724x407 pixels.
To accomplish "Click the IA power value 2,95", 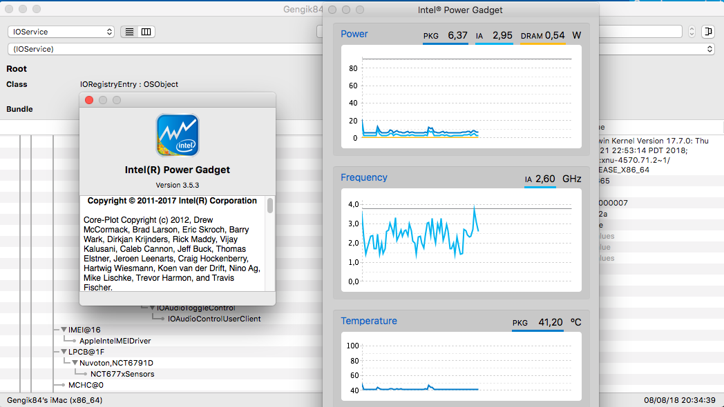I will pos(502,35).
